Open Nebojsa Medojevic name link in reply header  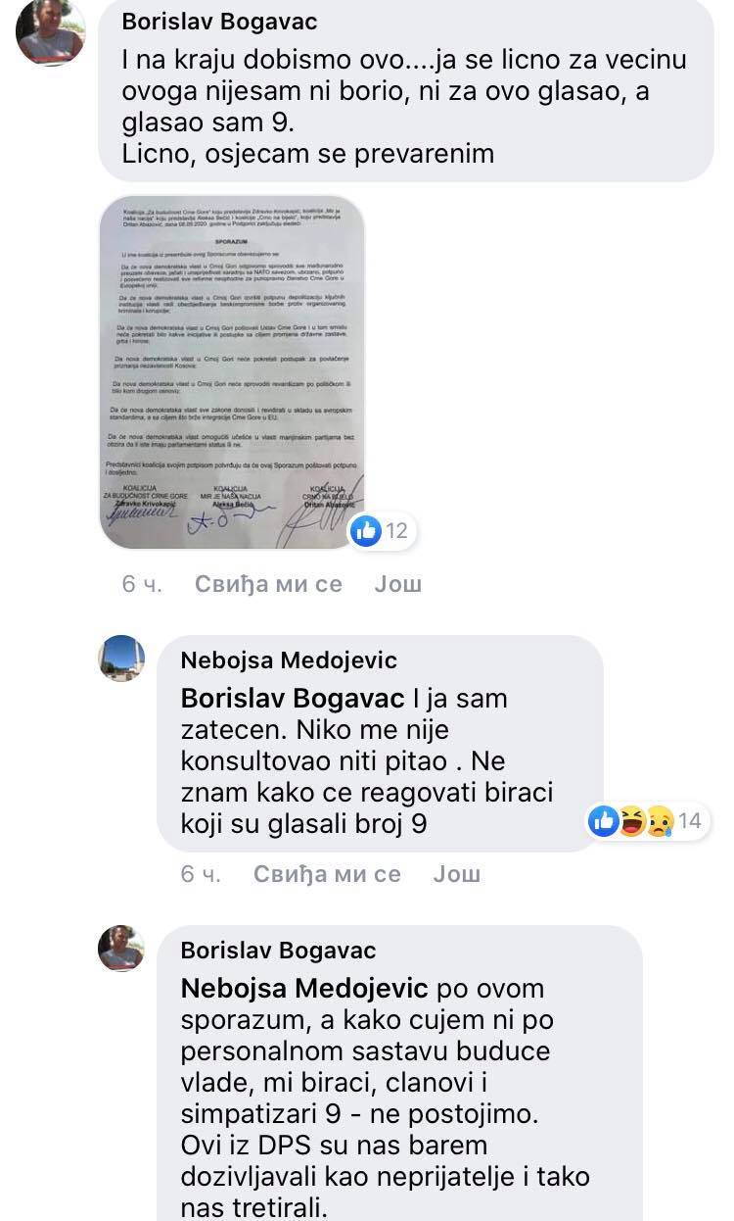point(289,660)
